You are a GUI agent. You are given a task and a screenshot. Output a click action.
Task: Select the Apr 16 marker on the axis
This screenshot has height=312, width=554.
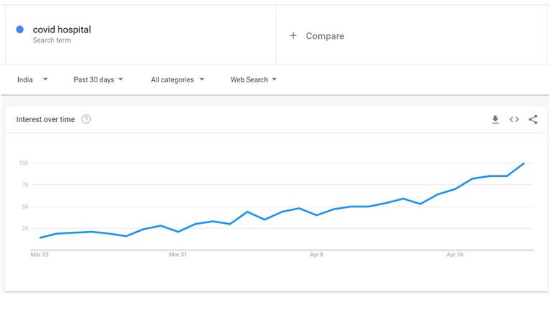pyautogui.click(x=454, y=254)
